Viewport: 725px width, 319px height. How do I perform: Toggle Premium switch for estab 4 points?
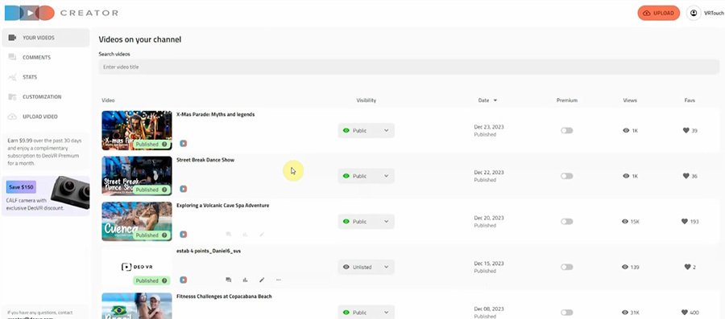tap(567, 267)
